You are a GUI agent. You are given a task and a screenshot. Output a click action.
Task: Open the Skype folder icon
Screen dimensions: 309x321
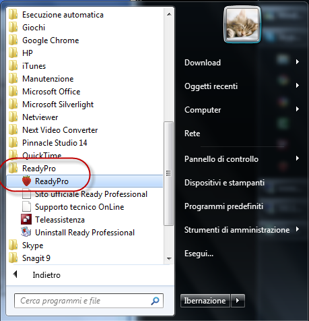(x=13, y=245)
